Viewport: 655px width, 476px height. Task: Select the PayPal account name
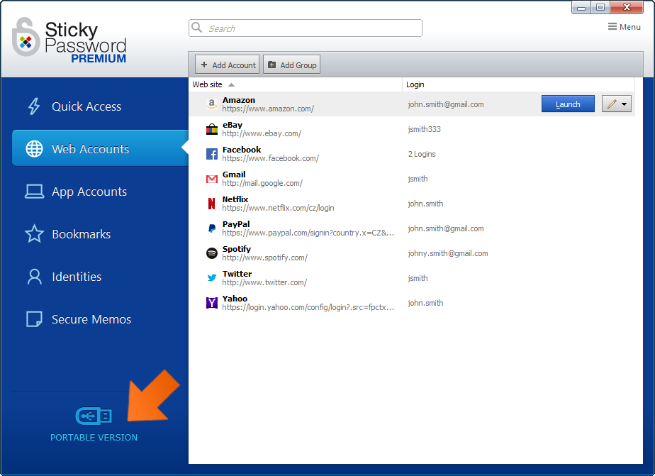236,224
